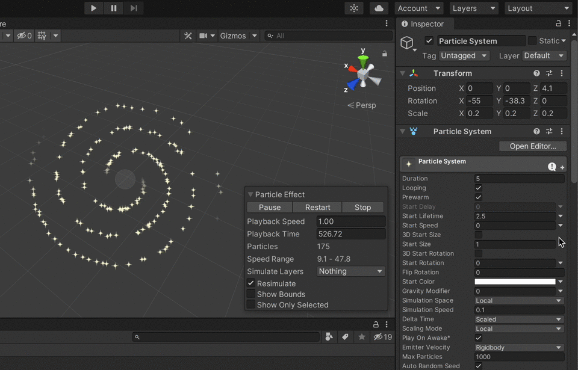Open Cloud services icon
The width and height of the screenshot is (578, 370).
click(379, 8)
